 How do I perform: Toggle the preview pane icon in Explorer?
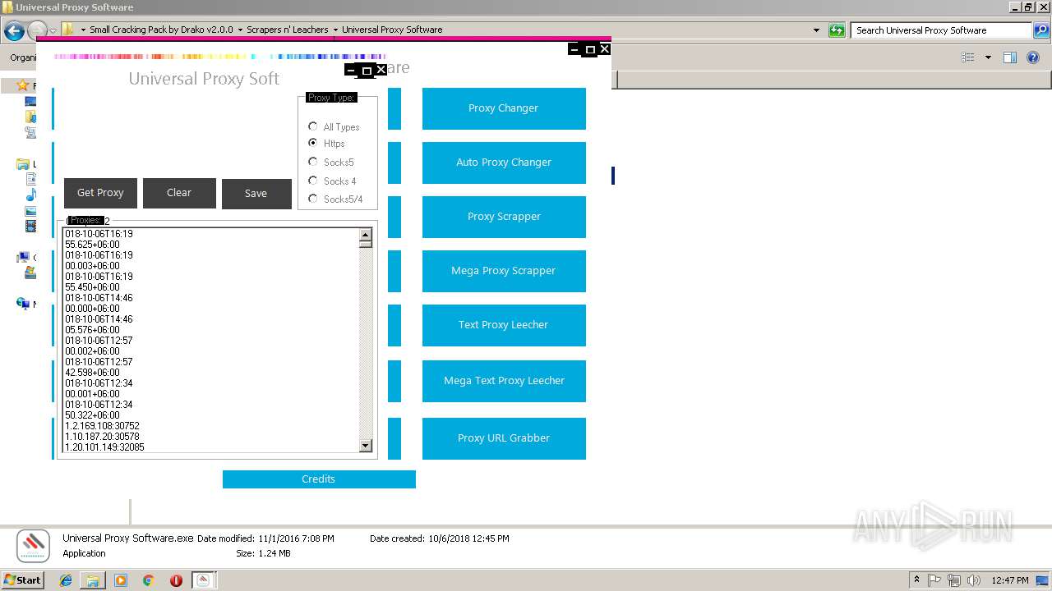pyautogui.click(x=1010, y=57)
